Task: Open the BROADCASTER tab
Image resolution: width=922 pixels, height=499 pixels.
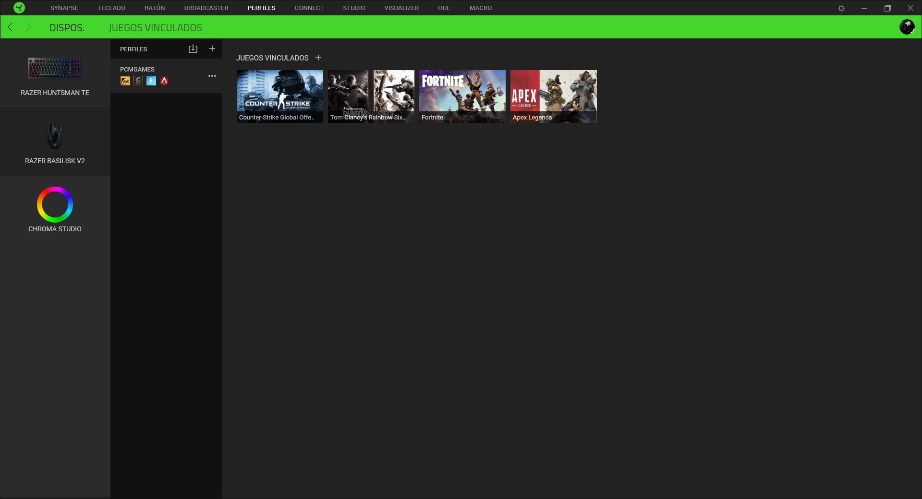Action: tap(206, 8)
